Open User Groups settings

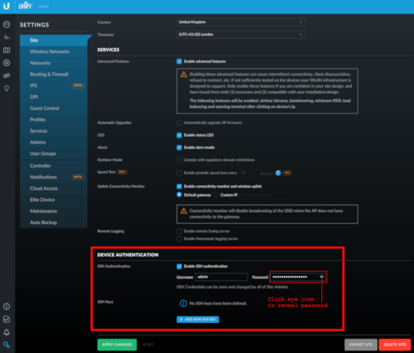point(53,154)
